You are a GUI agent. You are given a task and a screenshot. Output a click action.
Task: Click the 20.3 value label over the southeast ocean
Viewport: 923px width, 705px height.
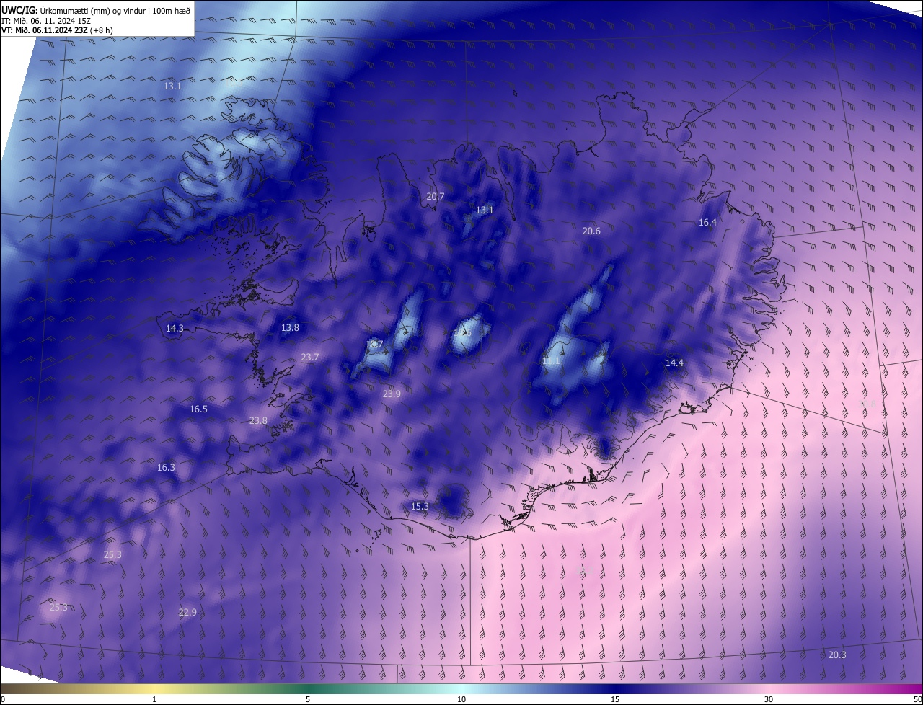tap(837, 655)
